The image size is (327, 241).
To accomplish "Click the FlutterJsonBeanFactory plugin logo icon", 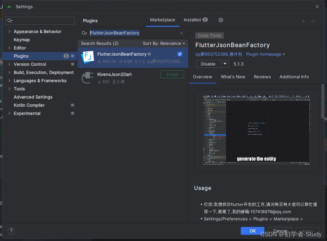I will [87, 57].
